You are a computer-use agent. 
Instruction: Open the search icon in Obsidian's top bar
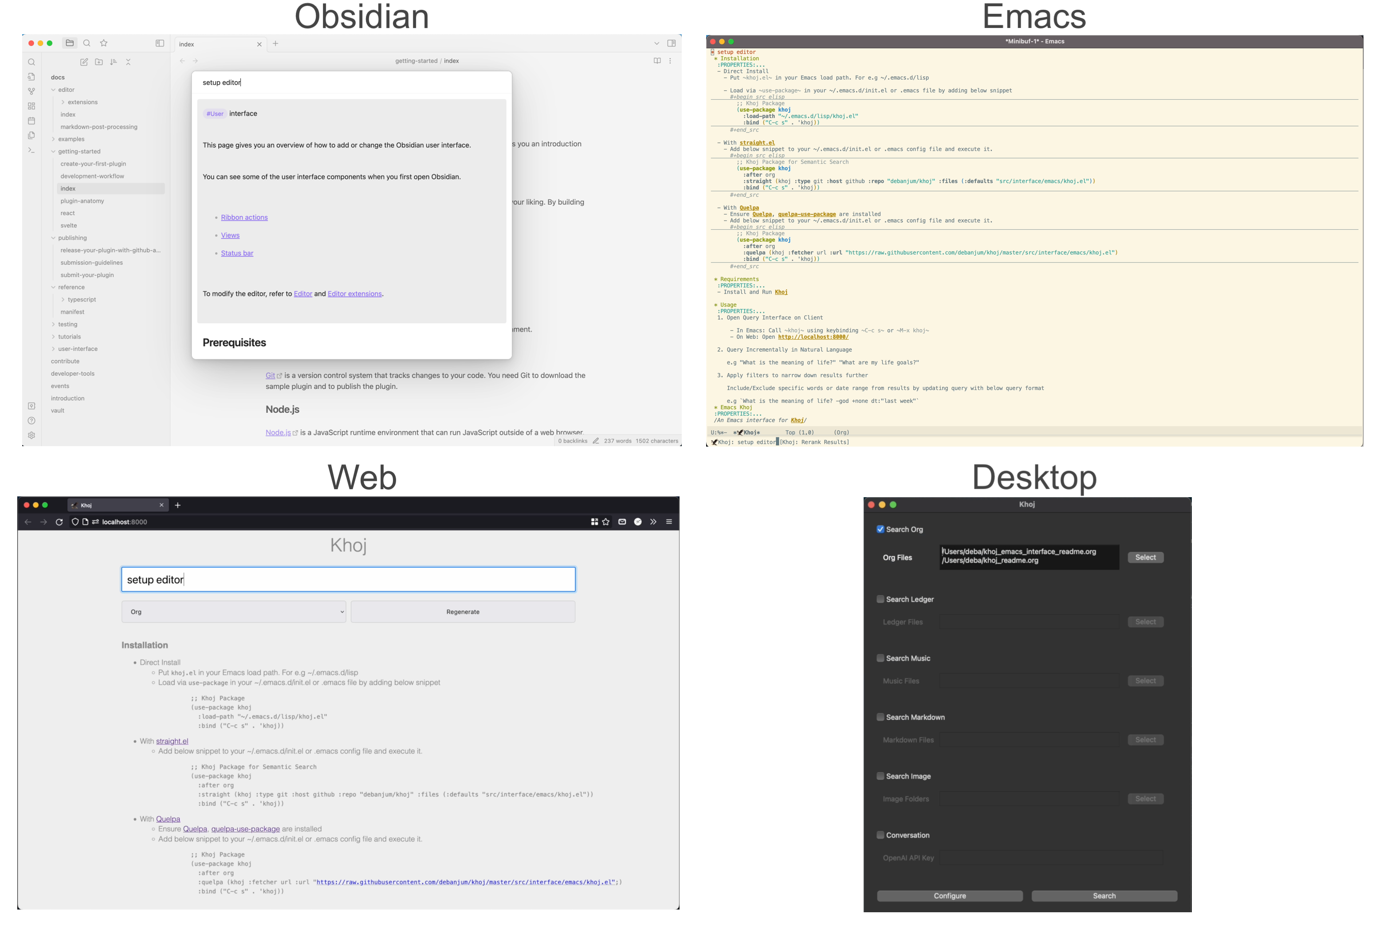[87, 43]
